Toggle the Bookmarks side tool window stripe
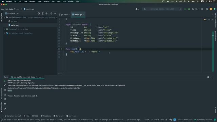Viewport: 217px width, 122px height. [x=1, y=107]
